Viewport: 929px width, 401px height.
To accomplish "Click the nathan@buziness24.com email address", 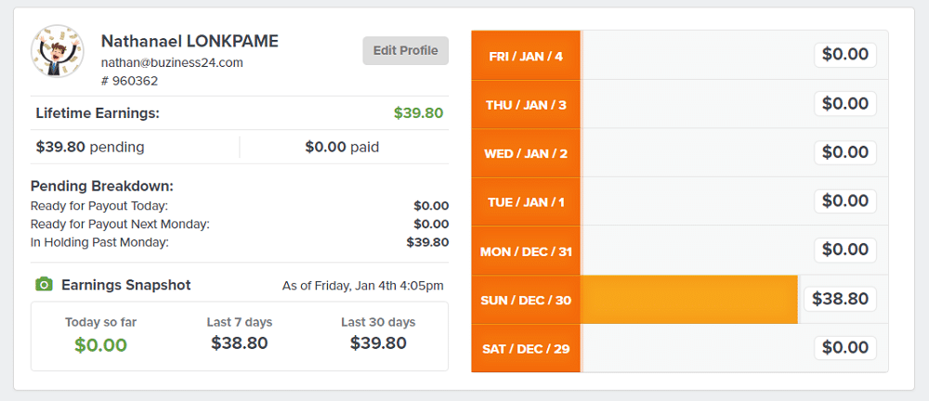I will [x=172, y=63].
